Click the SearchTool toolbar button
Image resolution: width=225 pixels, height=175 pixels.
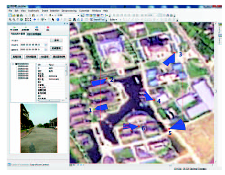[97, 19]
